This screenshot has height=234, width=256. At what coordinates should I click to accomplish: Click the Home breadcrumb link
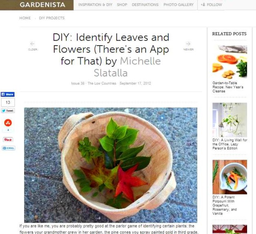click(25, 18)
